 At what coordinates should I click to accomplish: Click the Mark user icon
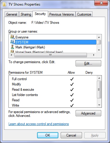[x=12, y=47]
